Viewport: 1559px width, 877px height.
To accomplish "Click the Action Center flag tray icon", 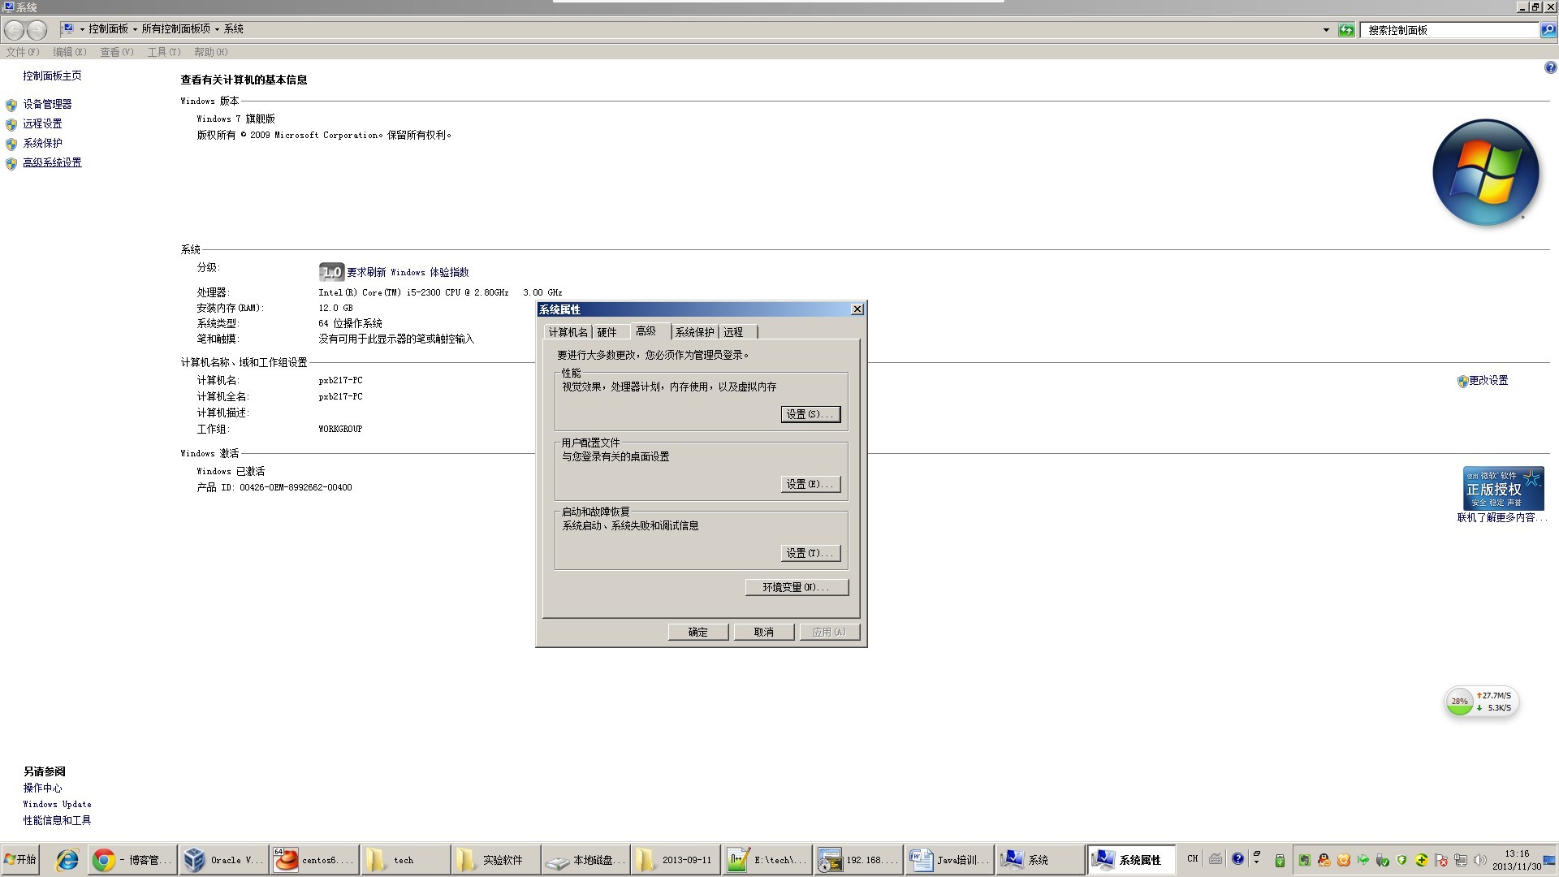I will click(1441, 860).
